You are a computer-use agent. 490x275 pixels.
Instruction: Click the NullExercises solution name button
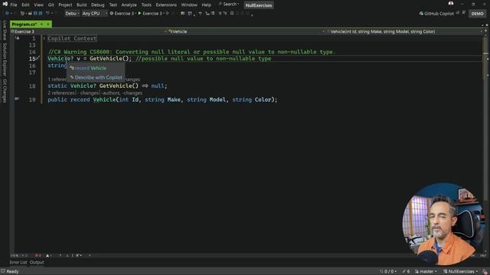pos(259,5)
